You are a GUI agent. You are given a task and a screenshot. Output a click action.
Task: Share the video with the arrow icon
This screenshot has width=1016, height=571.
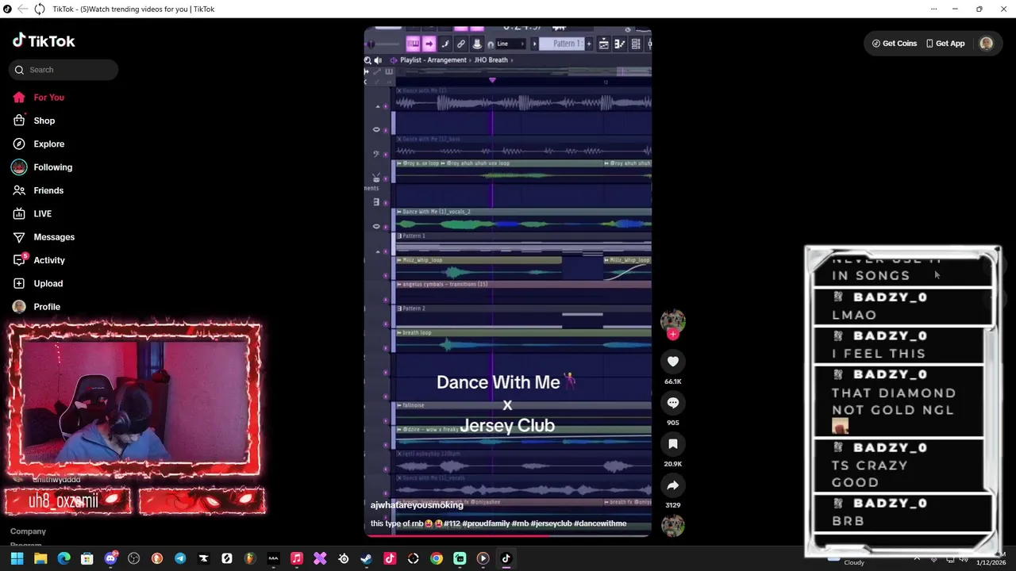673,485
